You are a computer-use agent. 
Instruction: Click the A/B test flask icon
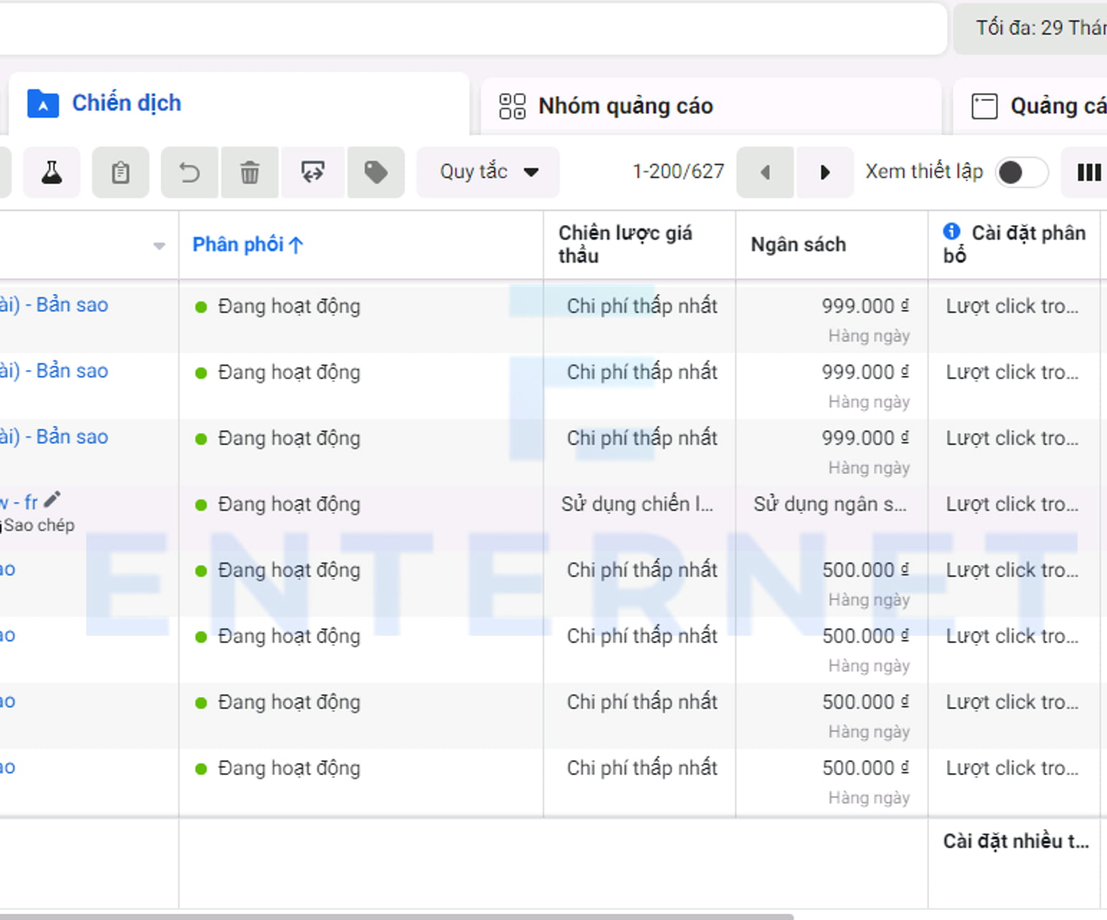click(x=51, y=172)
